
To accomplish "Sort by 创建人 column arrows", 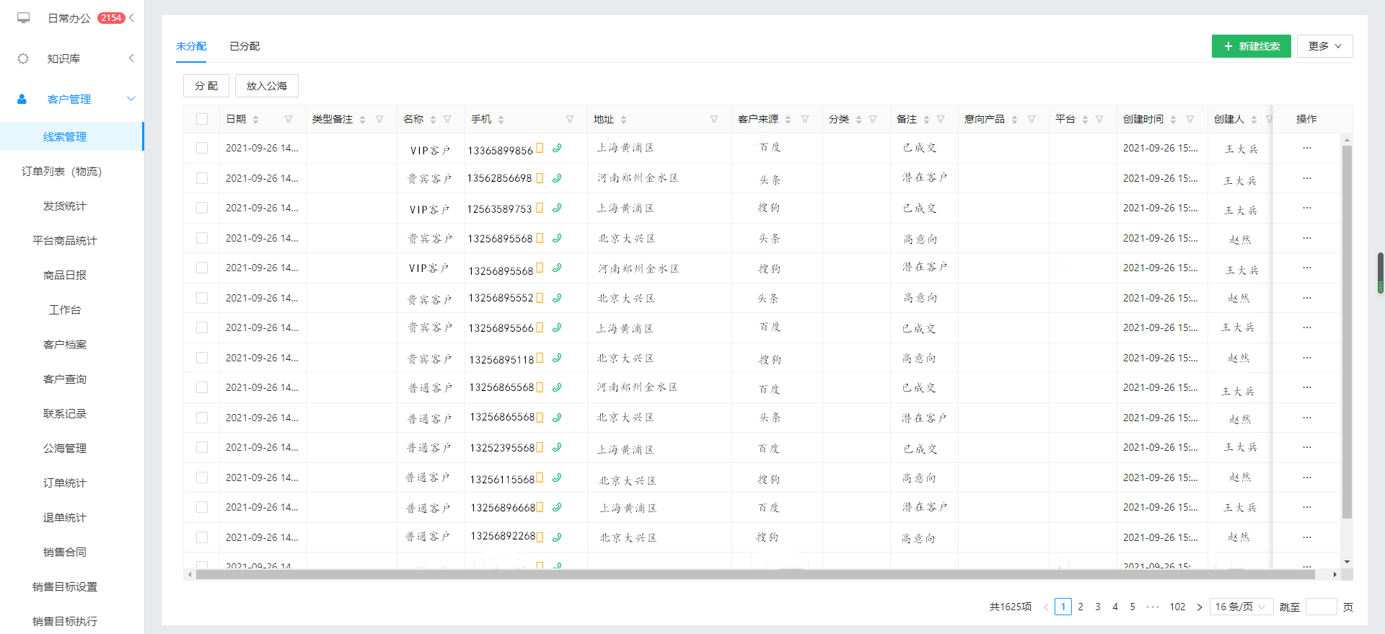I will (x=1254, y=120).
